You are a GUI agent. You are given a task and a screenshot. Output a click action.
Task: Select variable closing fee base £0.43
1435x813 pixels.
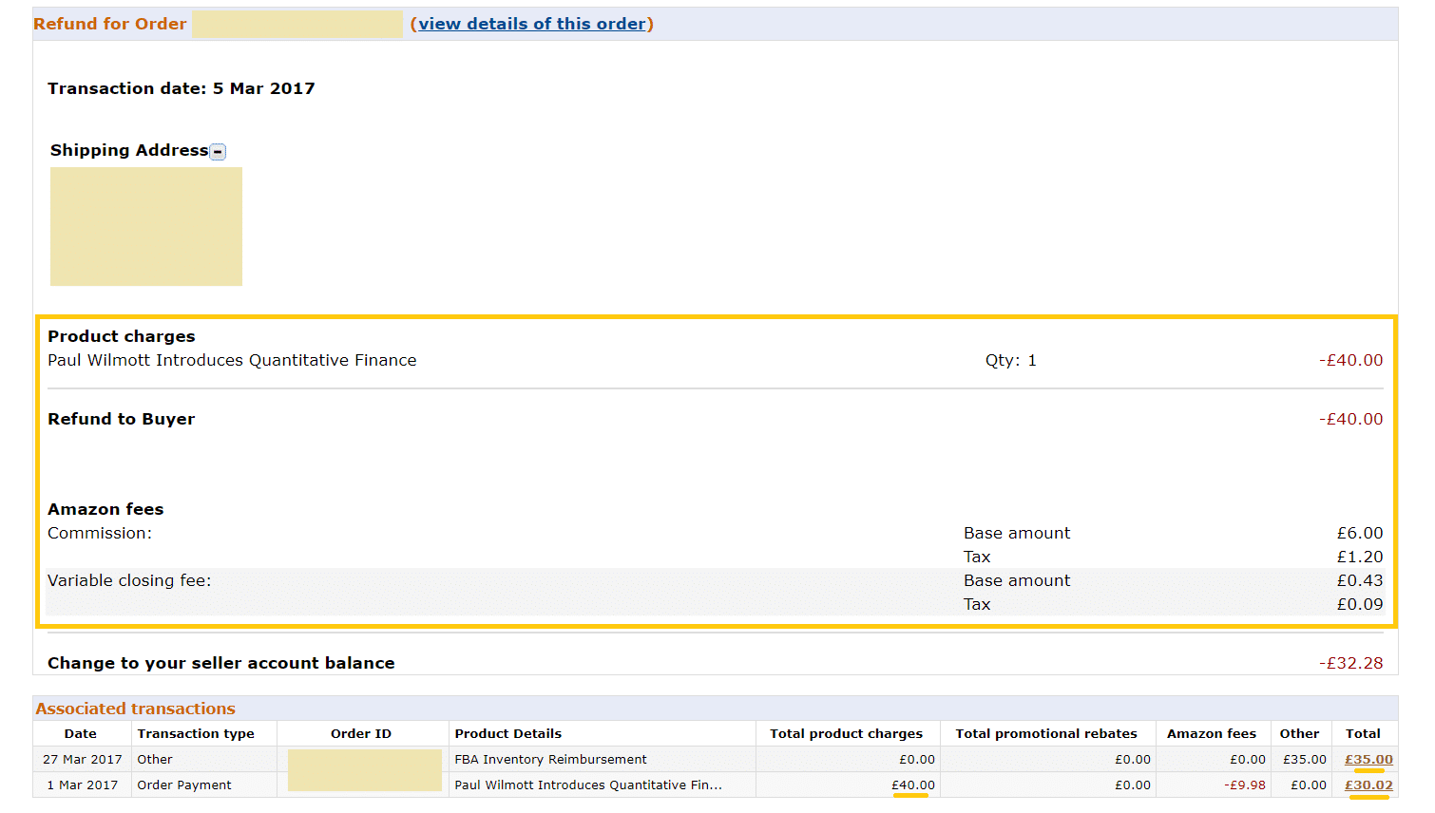click(1360, 580)
